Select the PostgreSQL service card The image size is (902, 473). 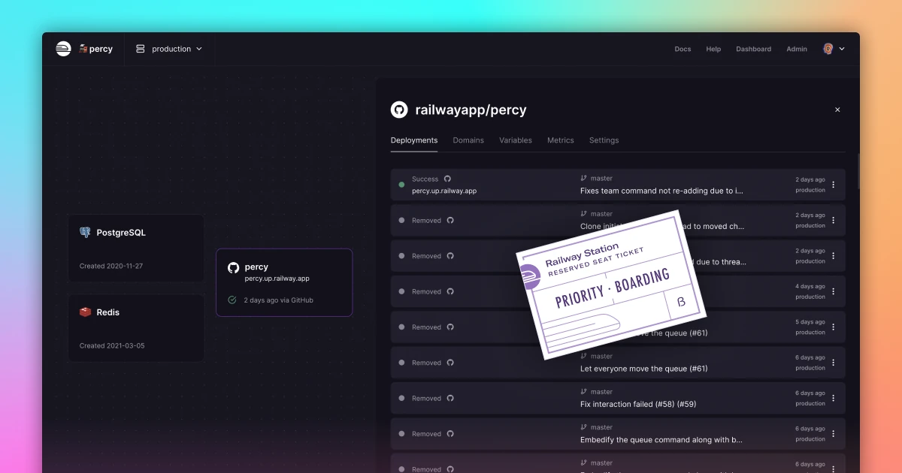(x=136, y=249)
